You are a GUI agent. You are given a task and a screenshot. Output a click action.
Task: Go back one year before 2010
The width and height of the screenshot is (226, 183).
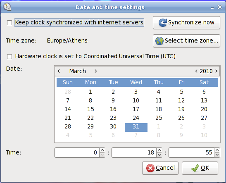(196, 71)
